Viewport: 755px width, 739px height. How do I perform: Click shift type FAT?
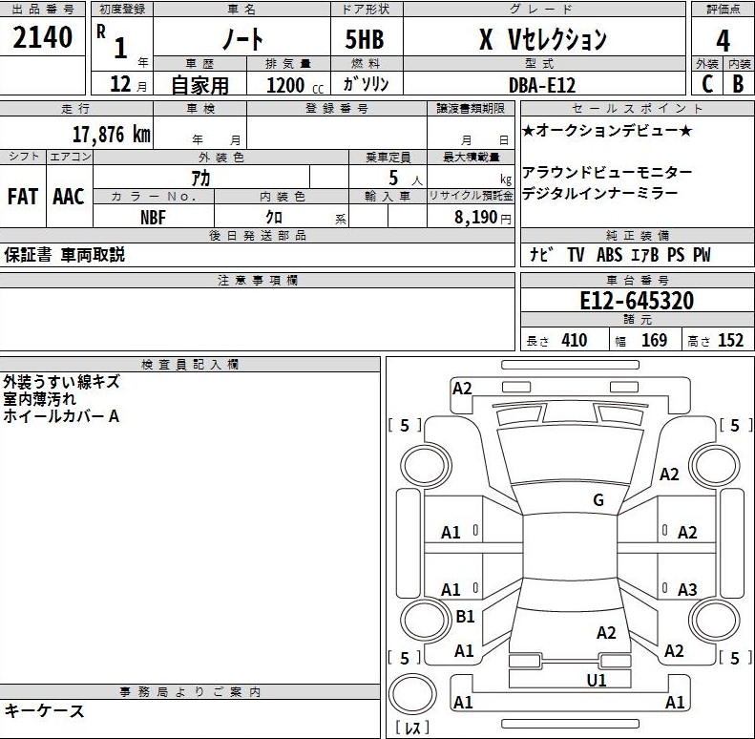point(23,197)
